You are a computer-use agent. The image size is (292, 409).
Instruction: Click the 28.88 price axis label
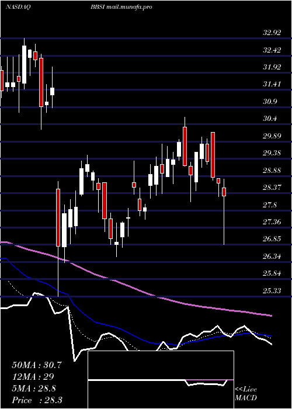272,171
